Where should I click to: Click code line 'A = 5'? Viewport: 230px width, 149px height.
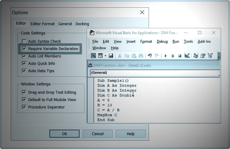pyautogui.click(x=103, y=100)
